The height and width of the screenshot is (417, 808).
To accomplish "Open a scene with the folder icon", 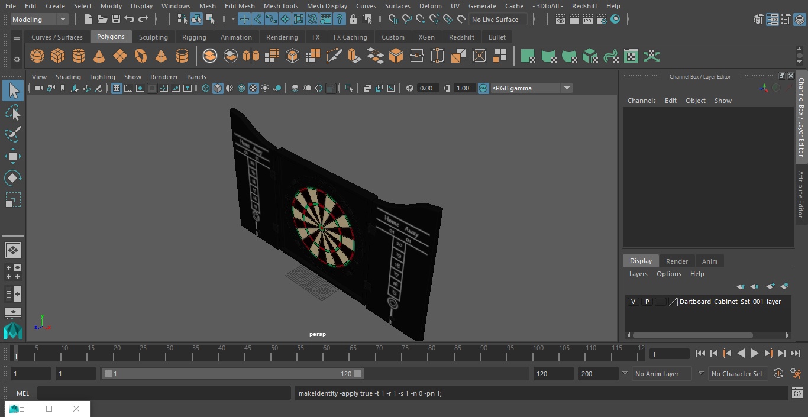I will pyautogui.click(x=102, y=20).
